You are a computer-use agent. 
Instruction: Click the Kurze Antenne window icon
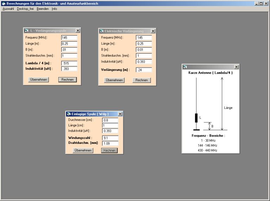click(185, 67)
